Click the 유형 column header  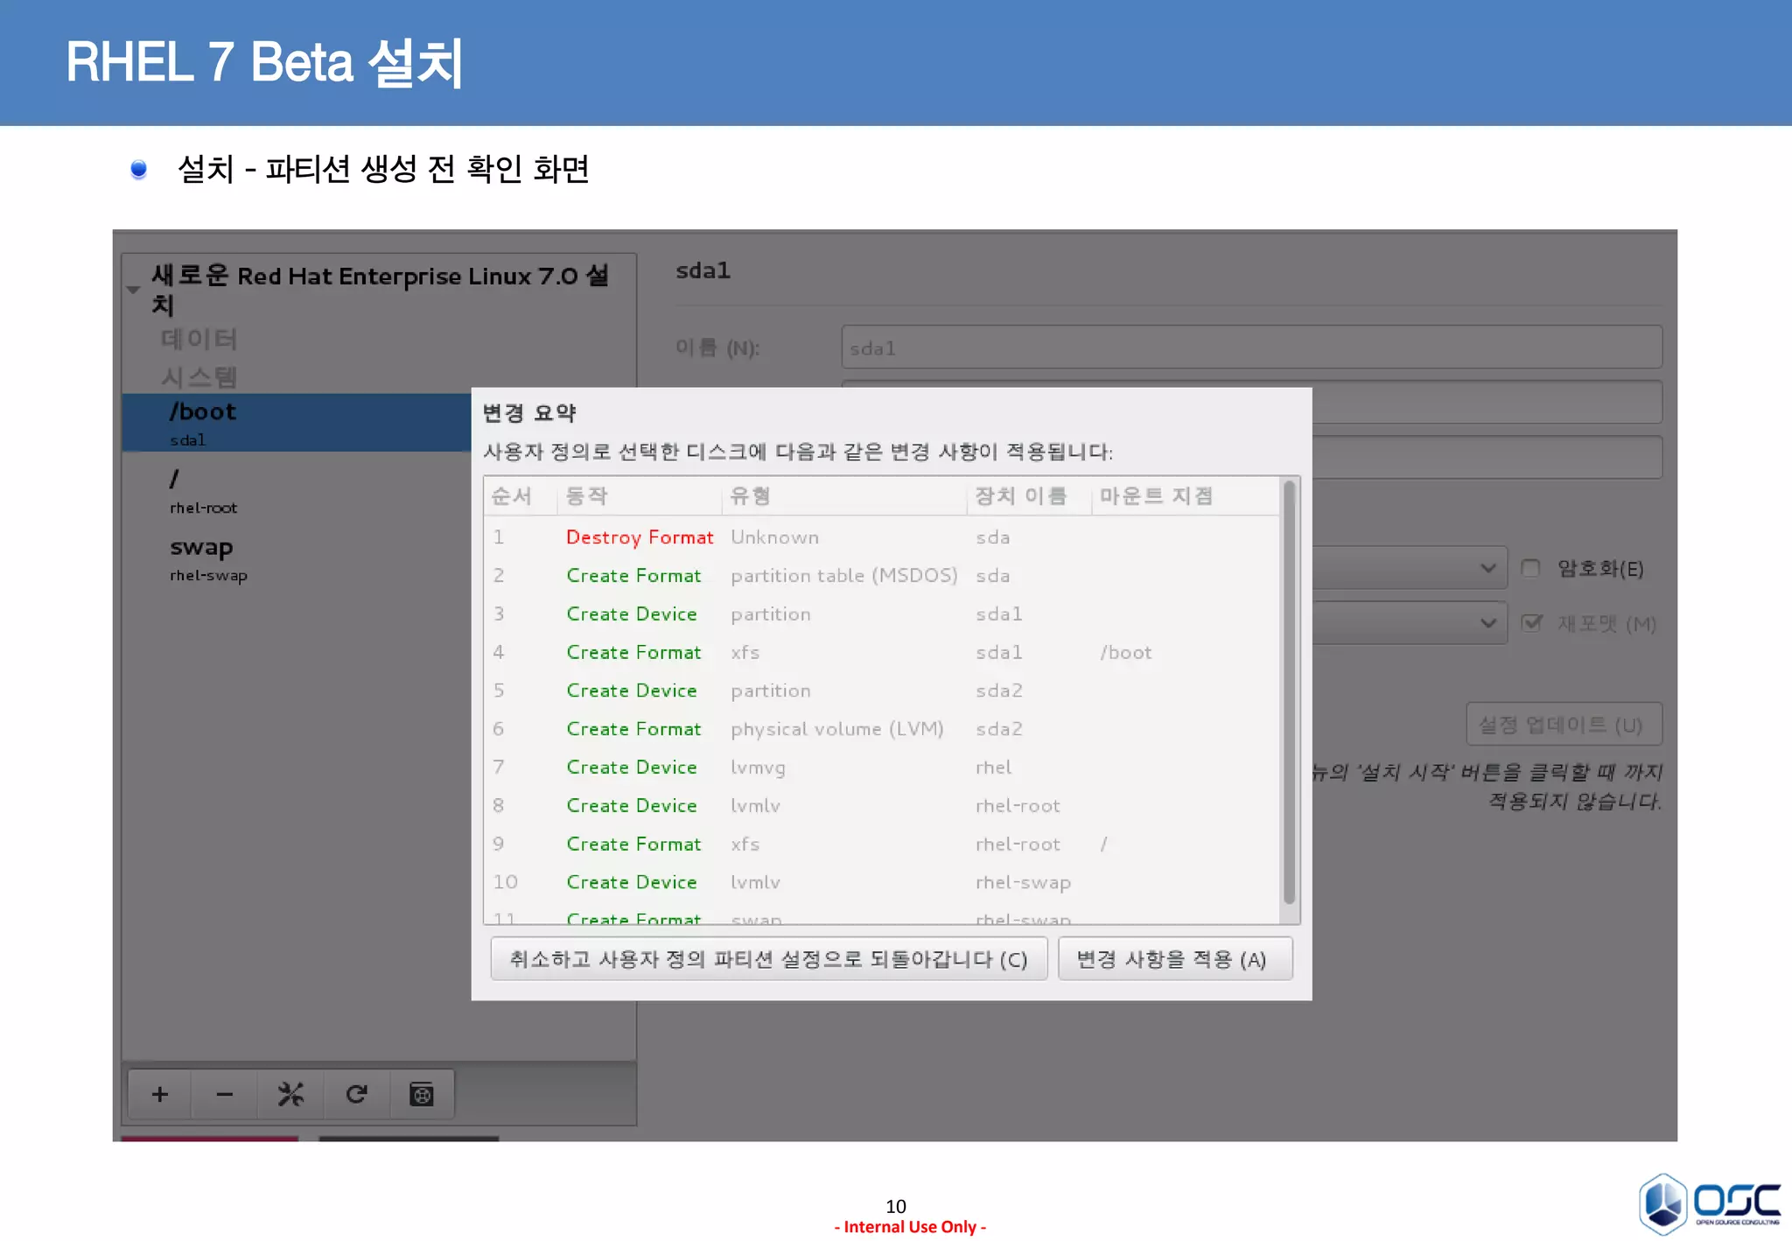[x=845, y=496]
